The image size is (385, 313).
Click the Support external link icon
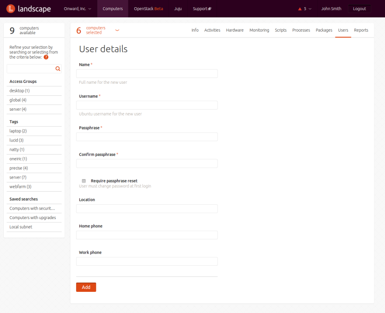tap(209, 9)
